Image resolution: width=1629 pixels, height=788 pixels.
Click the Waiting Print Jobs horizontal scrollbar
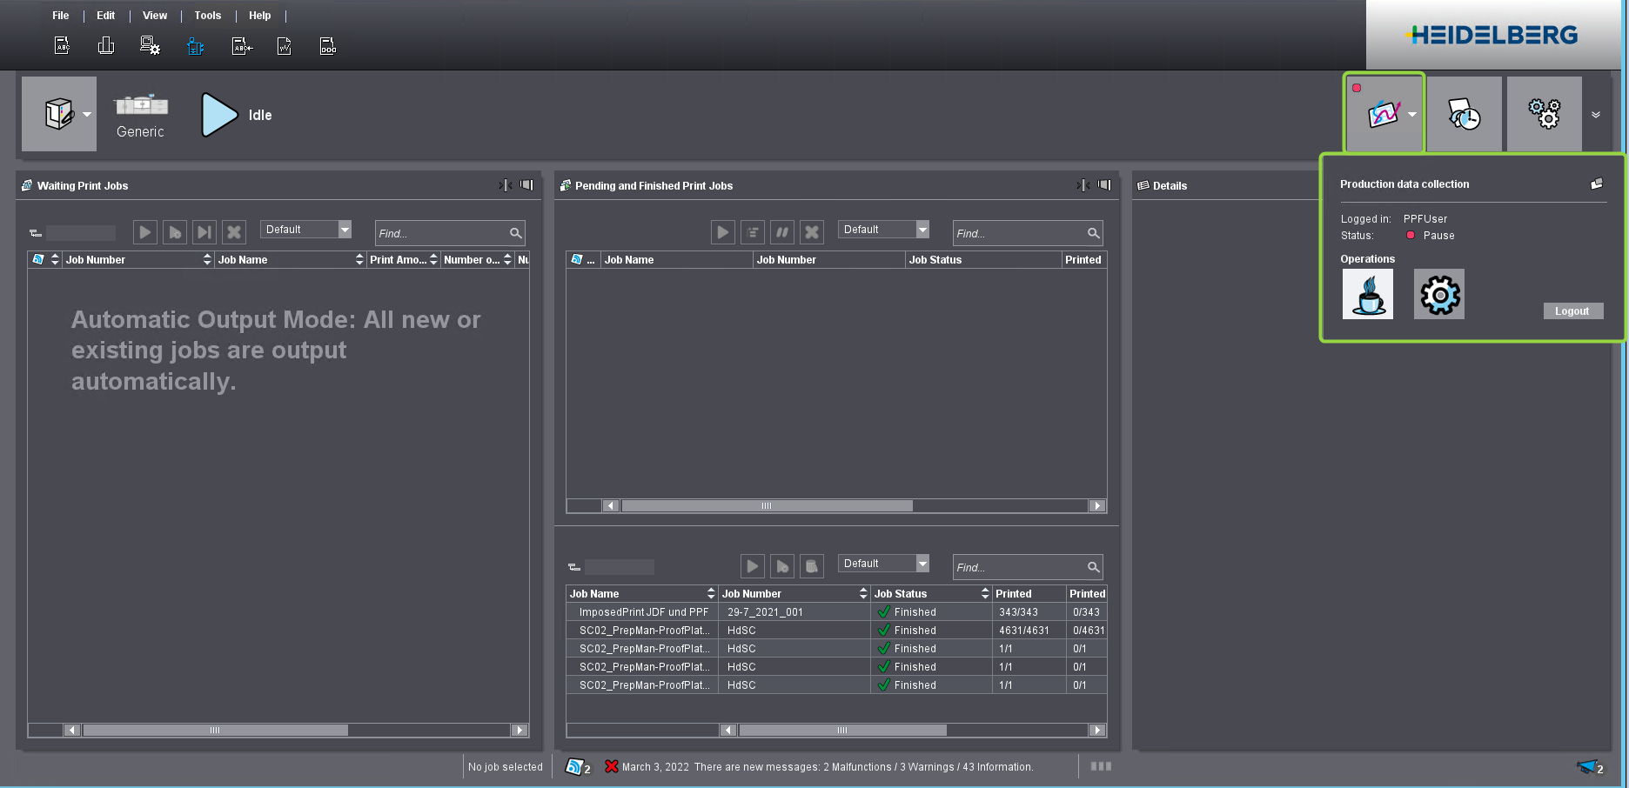pos(215,731)
